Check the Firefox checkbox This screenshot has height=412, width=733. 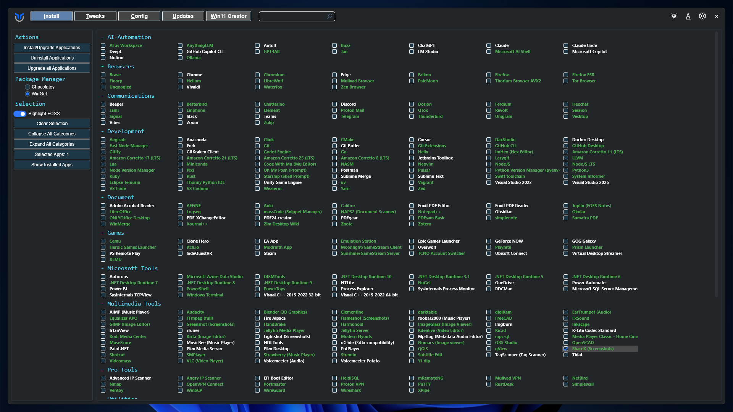[x=489, y=75]
